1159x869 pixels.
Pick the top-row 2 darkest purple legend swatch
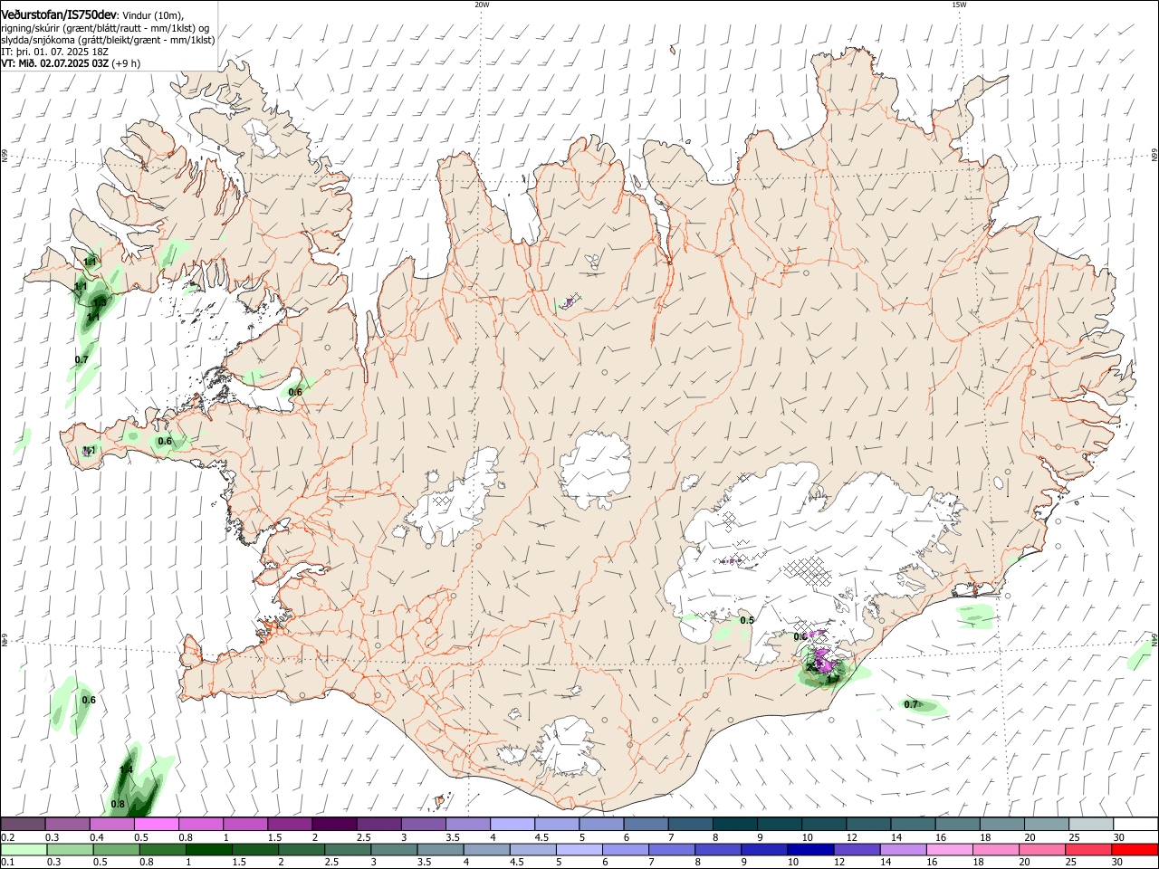(333, 825)
